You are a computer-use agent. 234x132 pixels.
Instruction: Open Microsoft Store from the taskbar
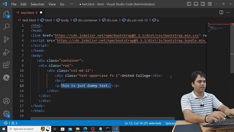[63, 129]
